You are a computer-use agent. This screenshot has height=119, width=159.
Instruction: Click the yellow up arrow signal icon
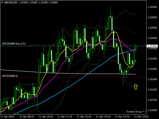(136, 87)
